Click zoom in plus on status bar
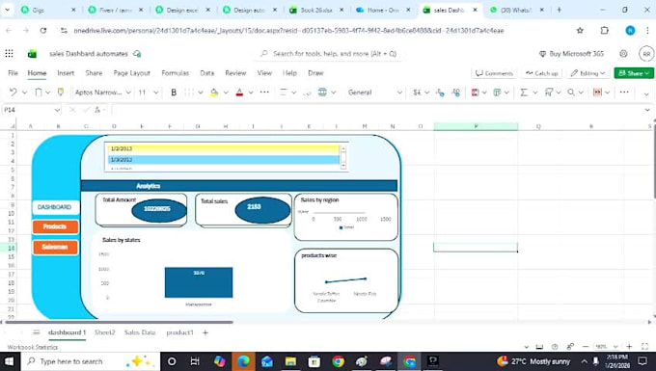656x371 pixels. [x=629, y=346]
